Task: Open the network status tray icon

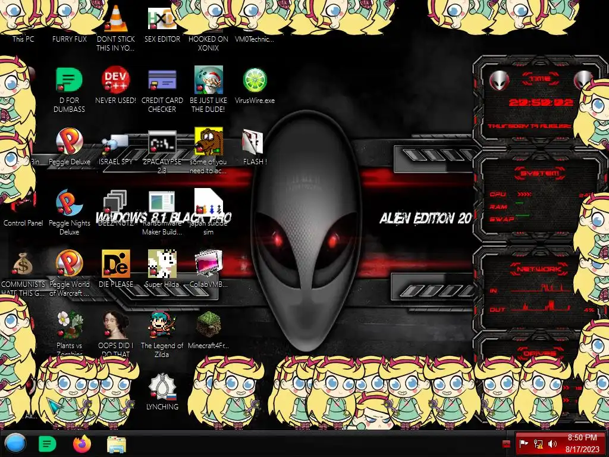Action: (x=538, y=443)
